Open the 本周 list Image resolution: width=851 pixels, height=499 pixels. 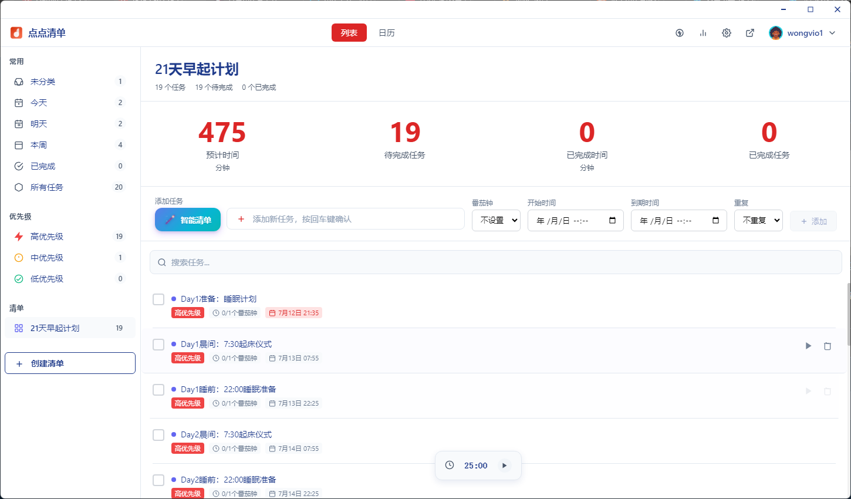coord(70,145)
